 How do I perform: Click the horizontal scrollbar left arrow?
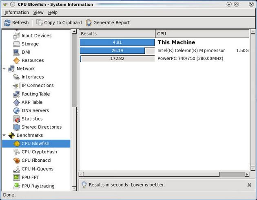pos(81,174)
